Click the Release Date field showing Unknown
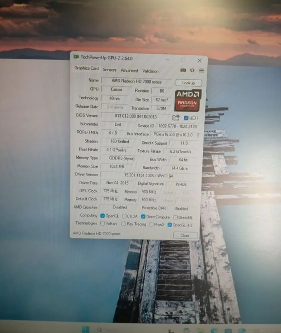The width and height of the screenshot is (281, 333). 115,107
